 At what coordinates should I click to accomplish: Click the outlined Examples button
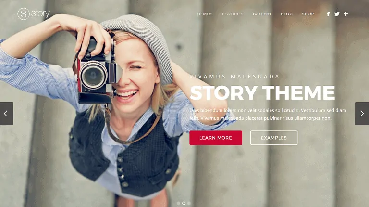(274, 138)
